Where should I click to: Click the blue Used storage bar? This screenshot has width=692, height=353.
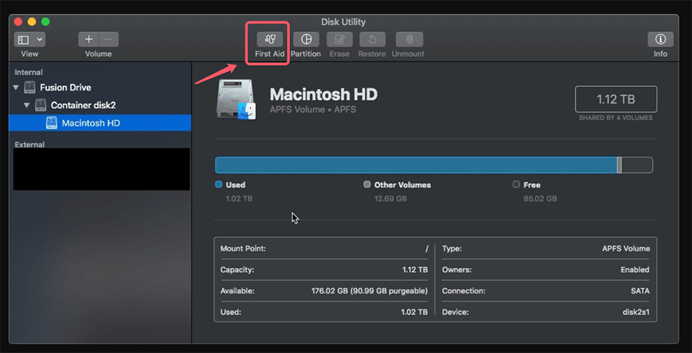tap(416, 165)
